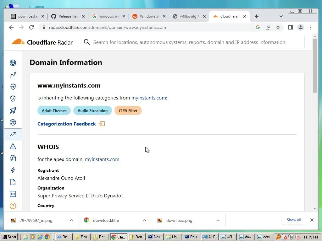
Task: Select the Adult Themes category tag
Action: (54, 111)
